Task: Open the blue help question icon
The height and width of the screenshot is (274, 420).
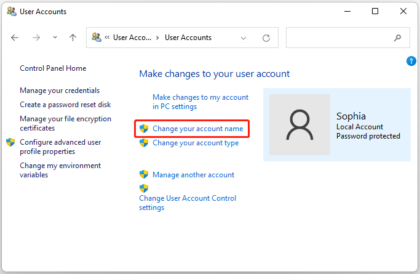Action: coord(412,60)
